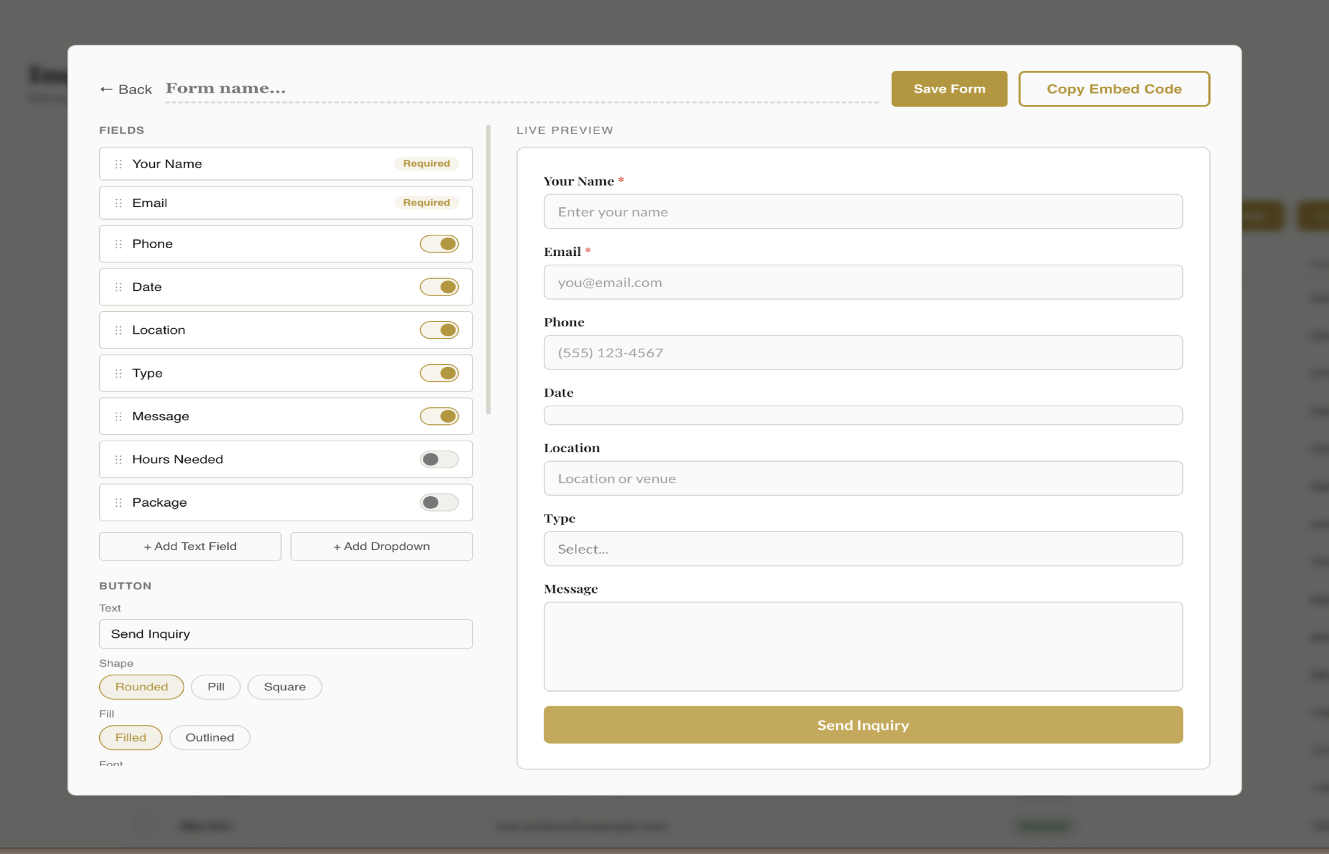Click the drag handle beside Package field
The image size is (1329, 854).
[118, 502]
